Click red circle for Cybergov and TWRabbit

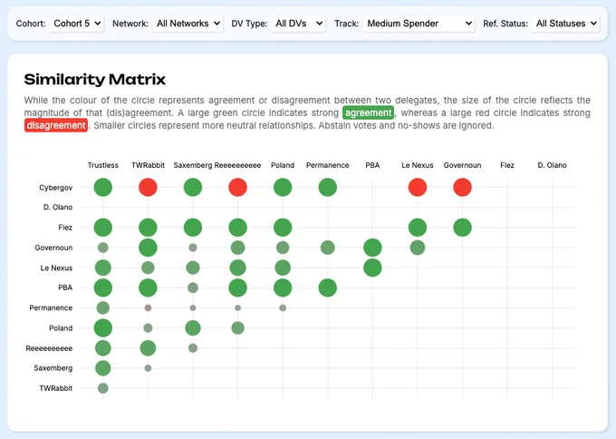coord(148,188)
